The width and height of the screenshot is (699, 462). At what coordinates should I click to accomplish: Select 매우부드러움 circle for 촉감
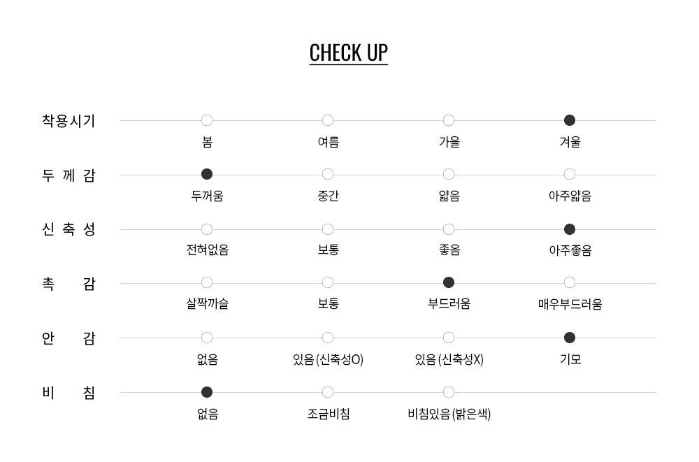point(570,282)
